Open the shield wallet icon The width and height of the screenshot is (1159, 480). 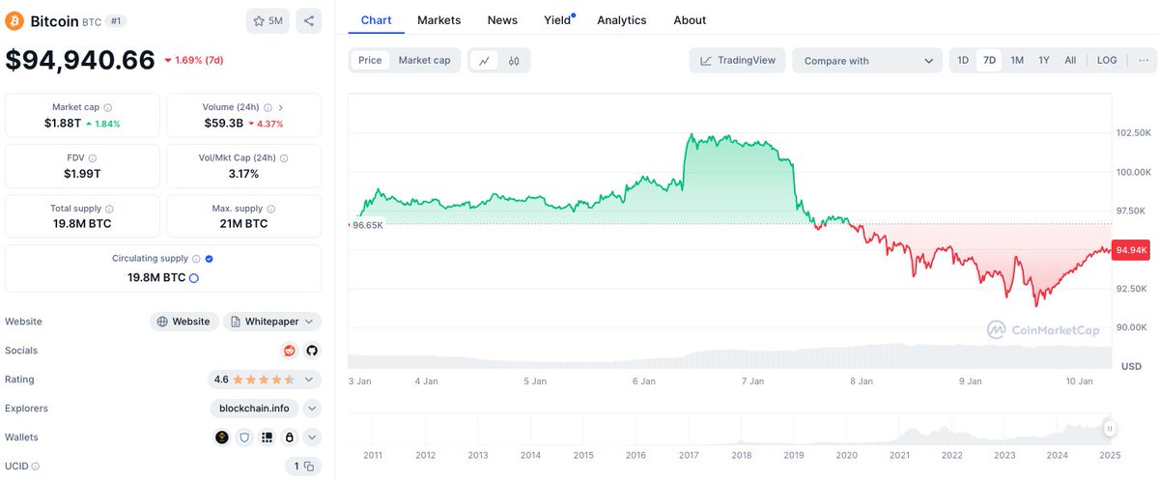pos(244,438)
